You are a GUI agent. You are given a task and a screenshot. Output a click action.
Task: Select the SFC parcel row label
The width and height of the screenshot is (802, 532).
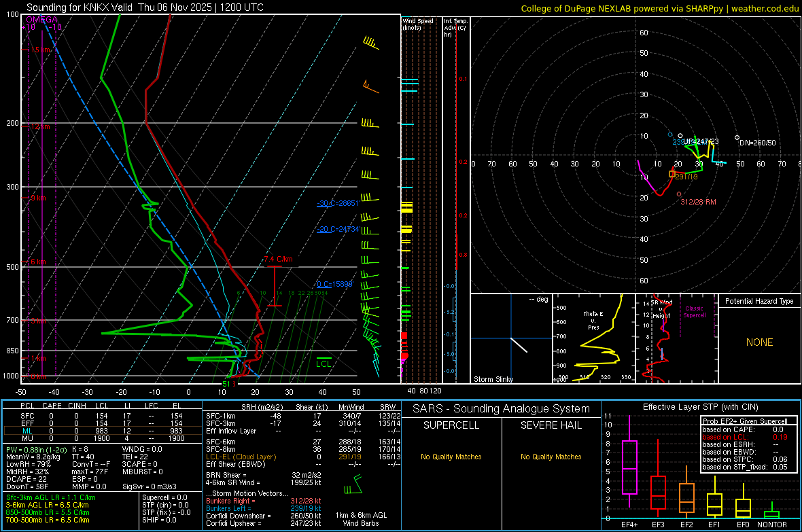(x=27, y=416)
